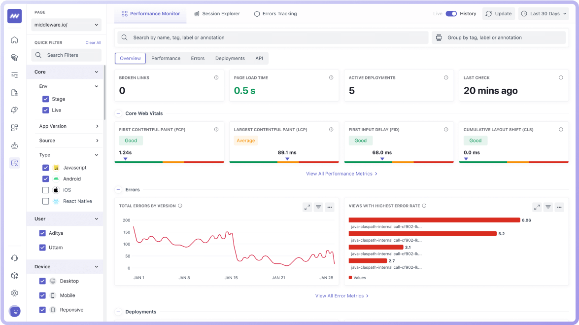
Task: Click the Middleware logo icon
Action: pyautogui.click(x=14, y=16)
